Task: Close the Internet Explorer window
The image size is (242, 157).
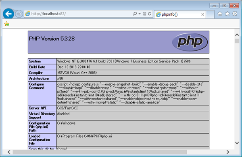Action: [234, 6]
